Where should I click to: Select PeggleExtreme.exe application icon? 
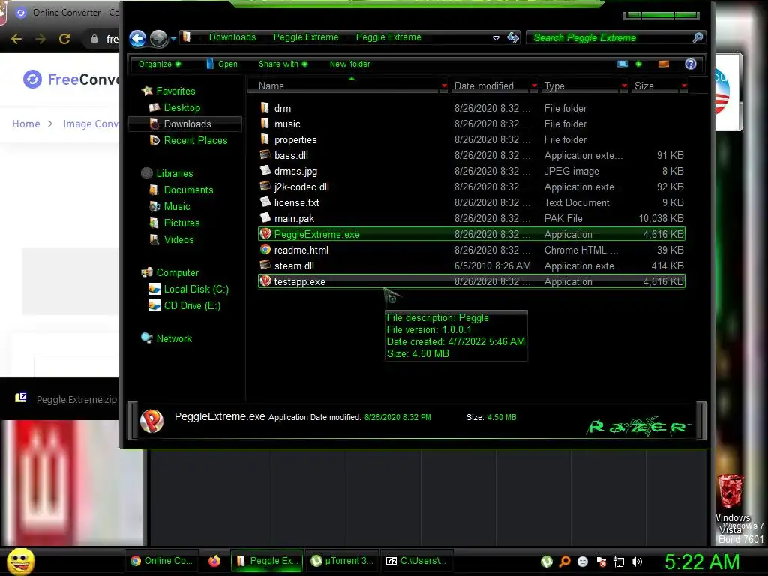[265, 234]
